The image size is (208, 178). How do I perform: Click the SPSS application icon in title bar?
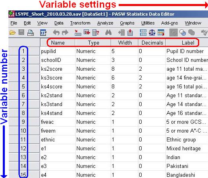pos(12,14)
